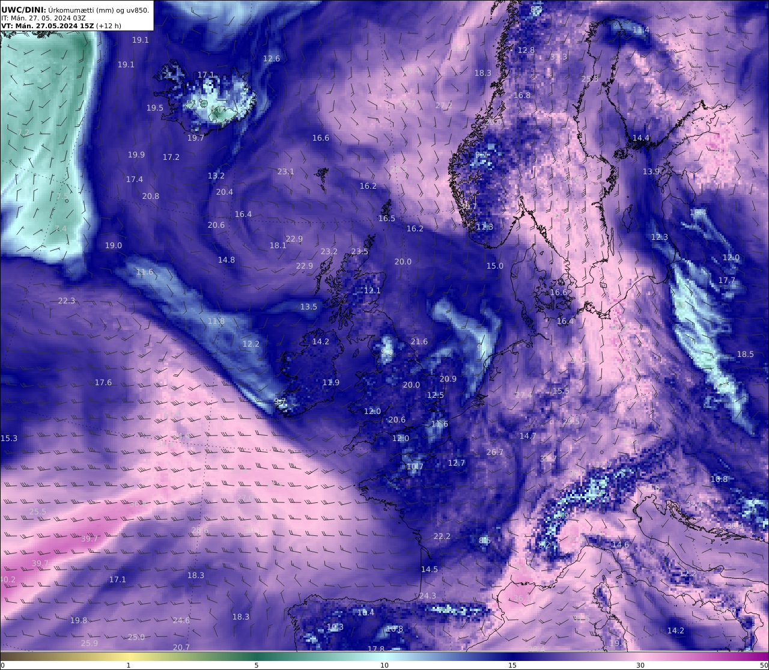Click the 17.7 value on the right side

pyautogui.click(x=727, y=280)
